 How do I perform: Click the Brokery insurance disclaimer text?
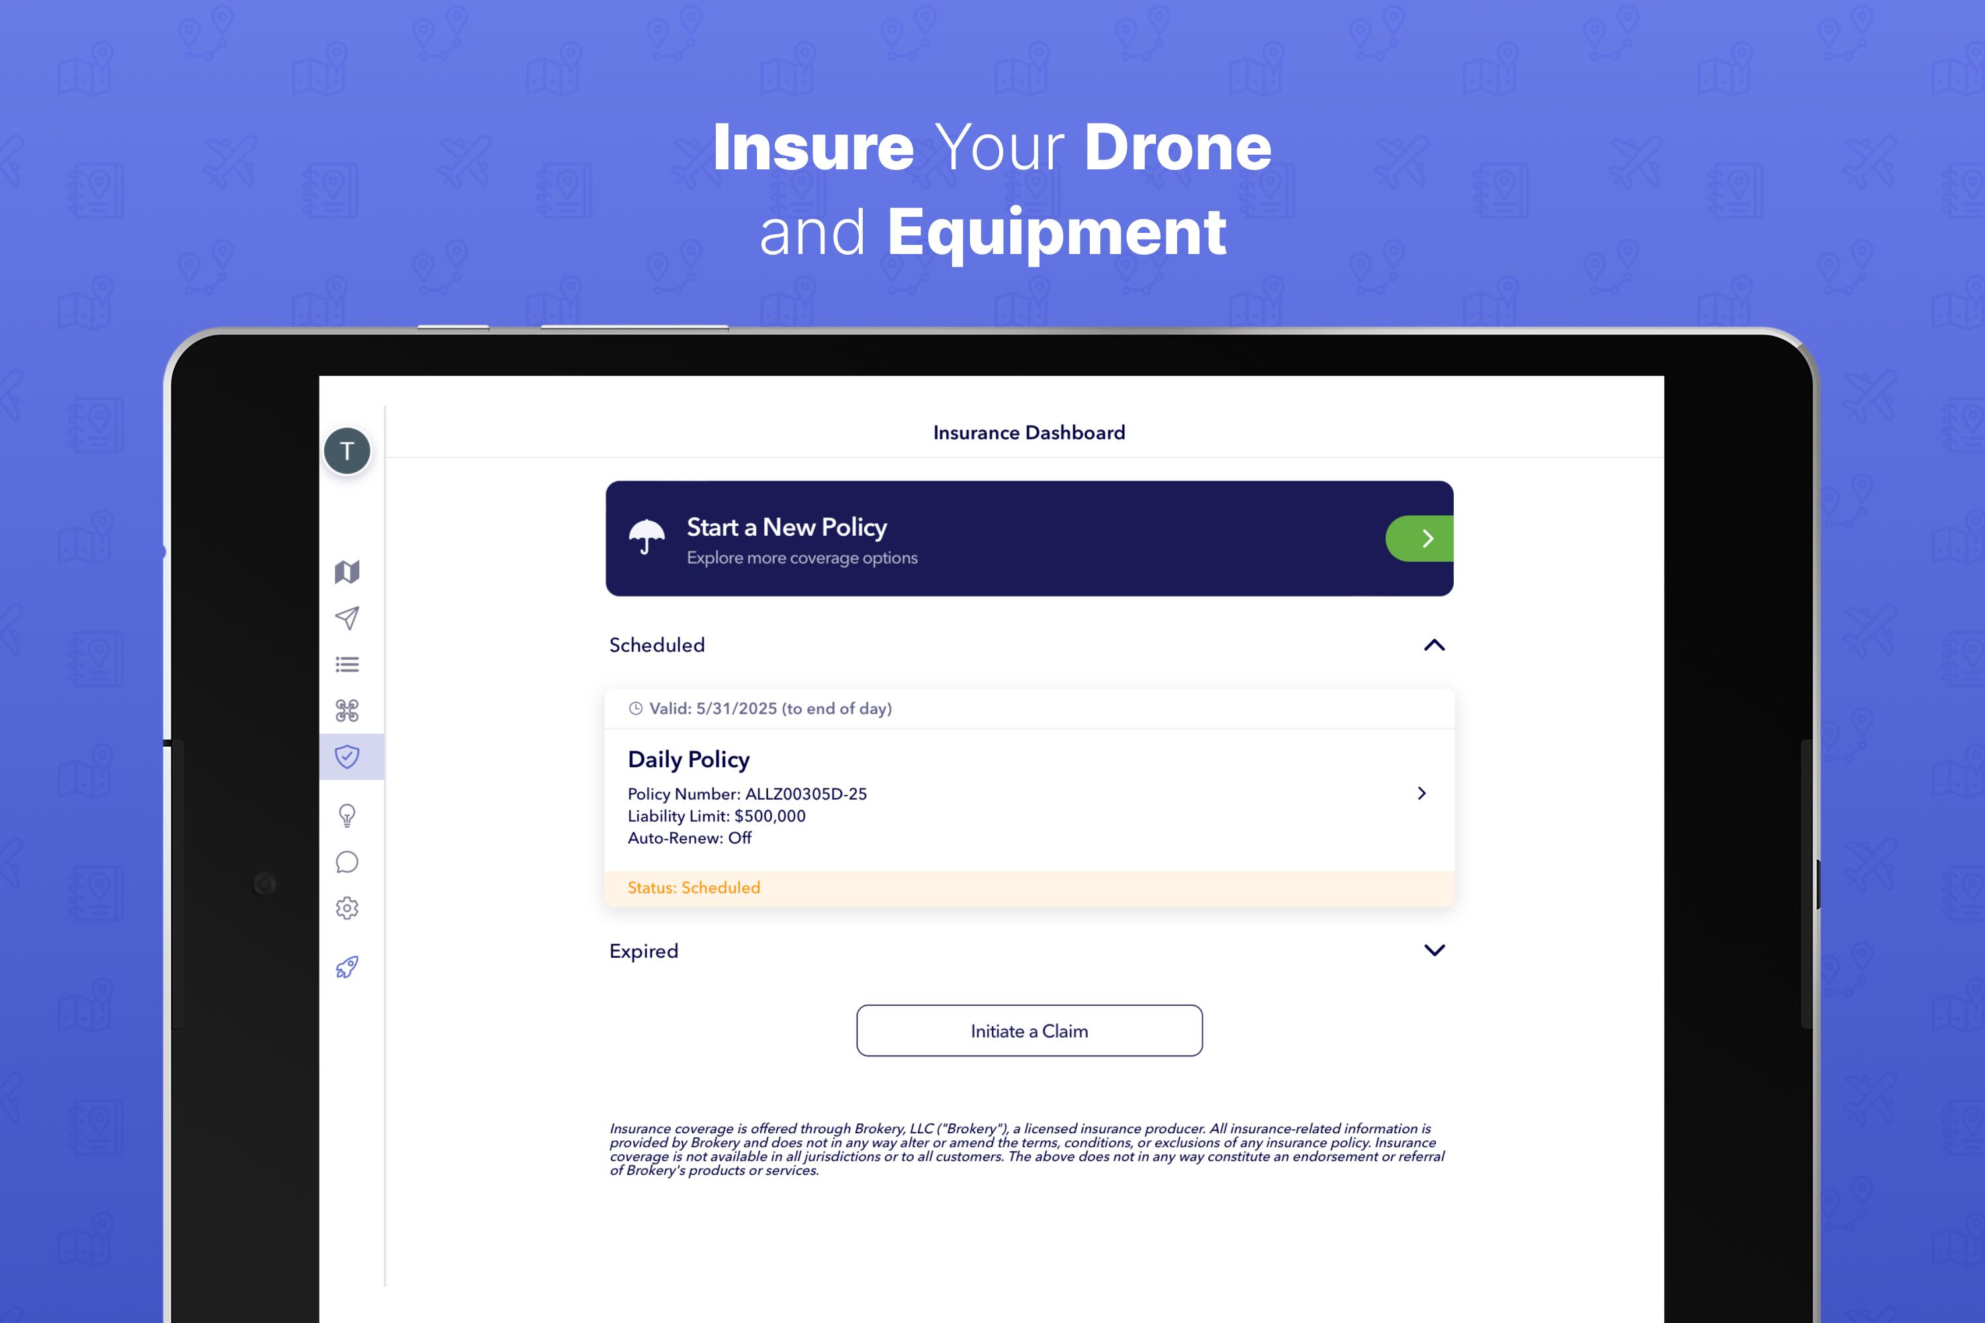click(x=1027, y=1149)
